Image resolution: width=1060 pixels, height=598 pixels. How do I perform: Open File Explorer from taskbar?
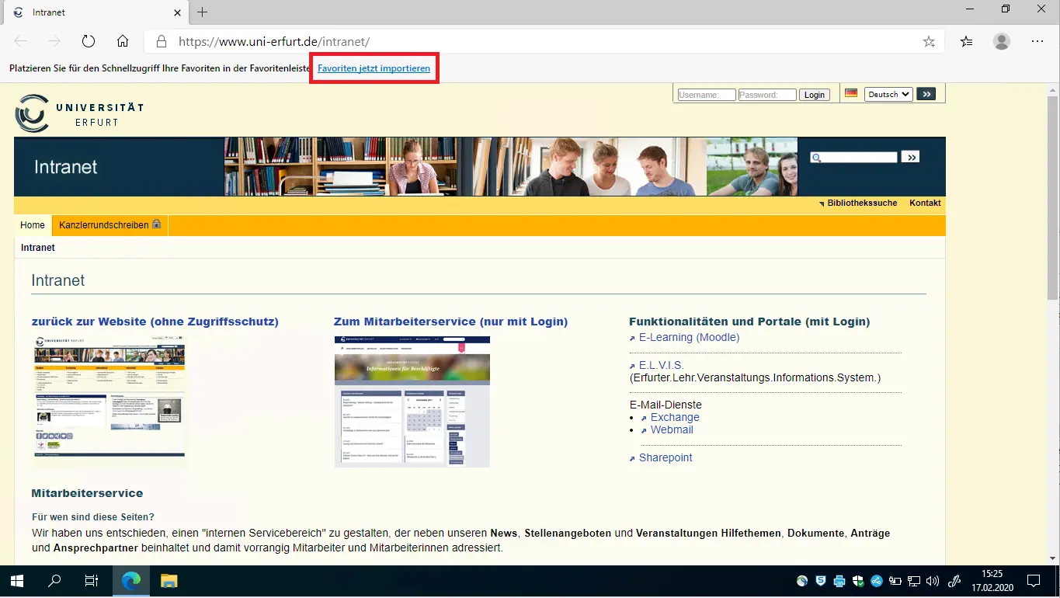coord(169,581)
